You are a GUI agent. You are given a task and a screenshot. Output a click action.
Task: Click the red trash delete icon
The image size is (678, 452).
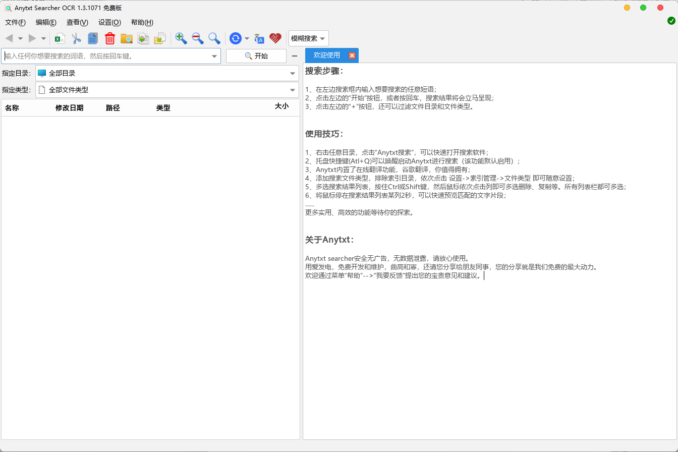[x=110, y=38]
